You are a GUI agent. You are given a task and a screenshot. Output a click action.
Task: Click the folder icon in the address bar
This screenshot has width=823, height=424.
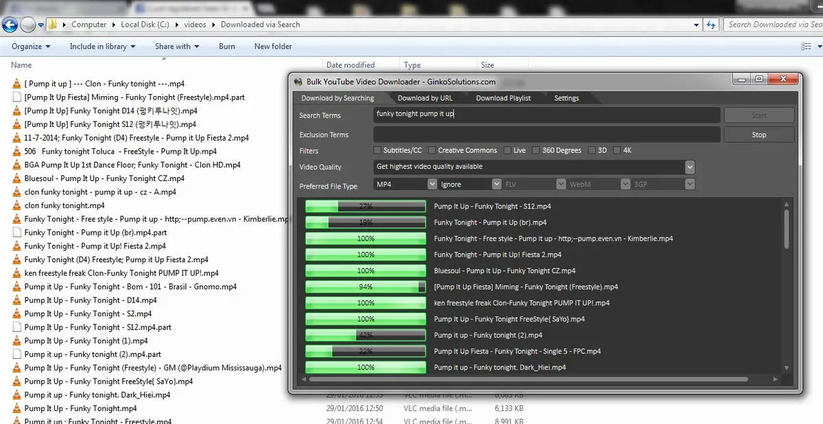[x=52, y=24]
